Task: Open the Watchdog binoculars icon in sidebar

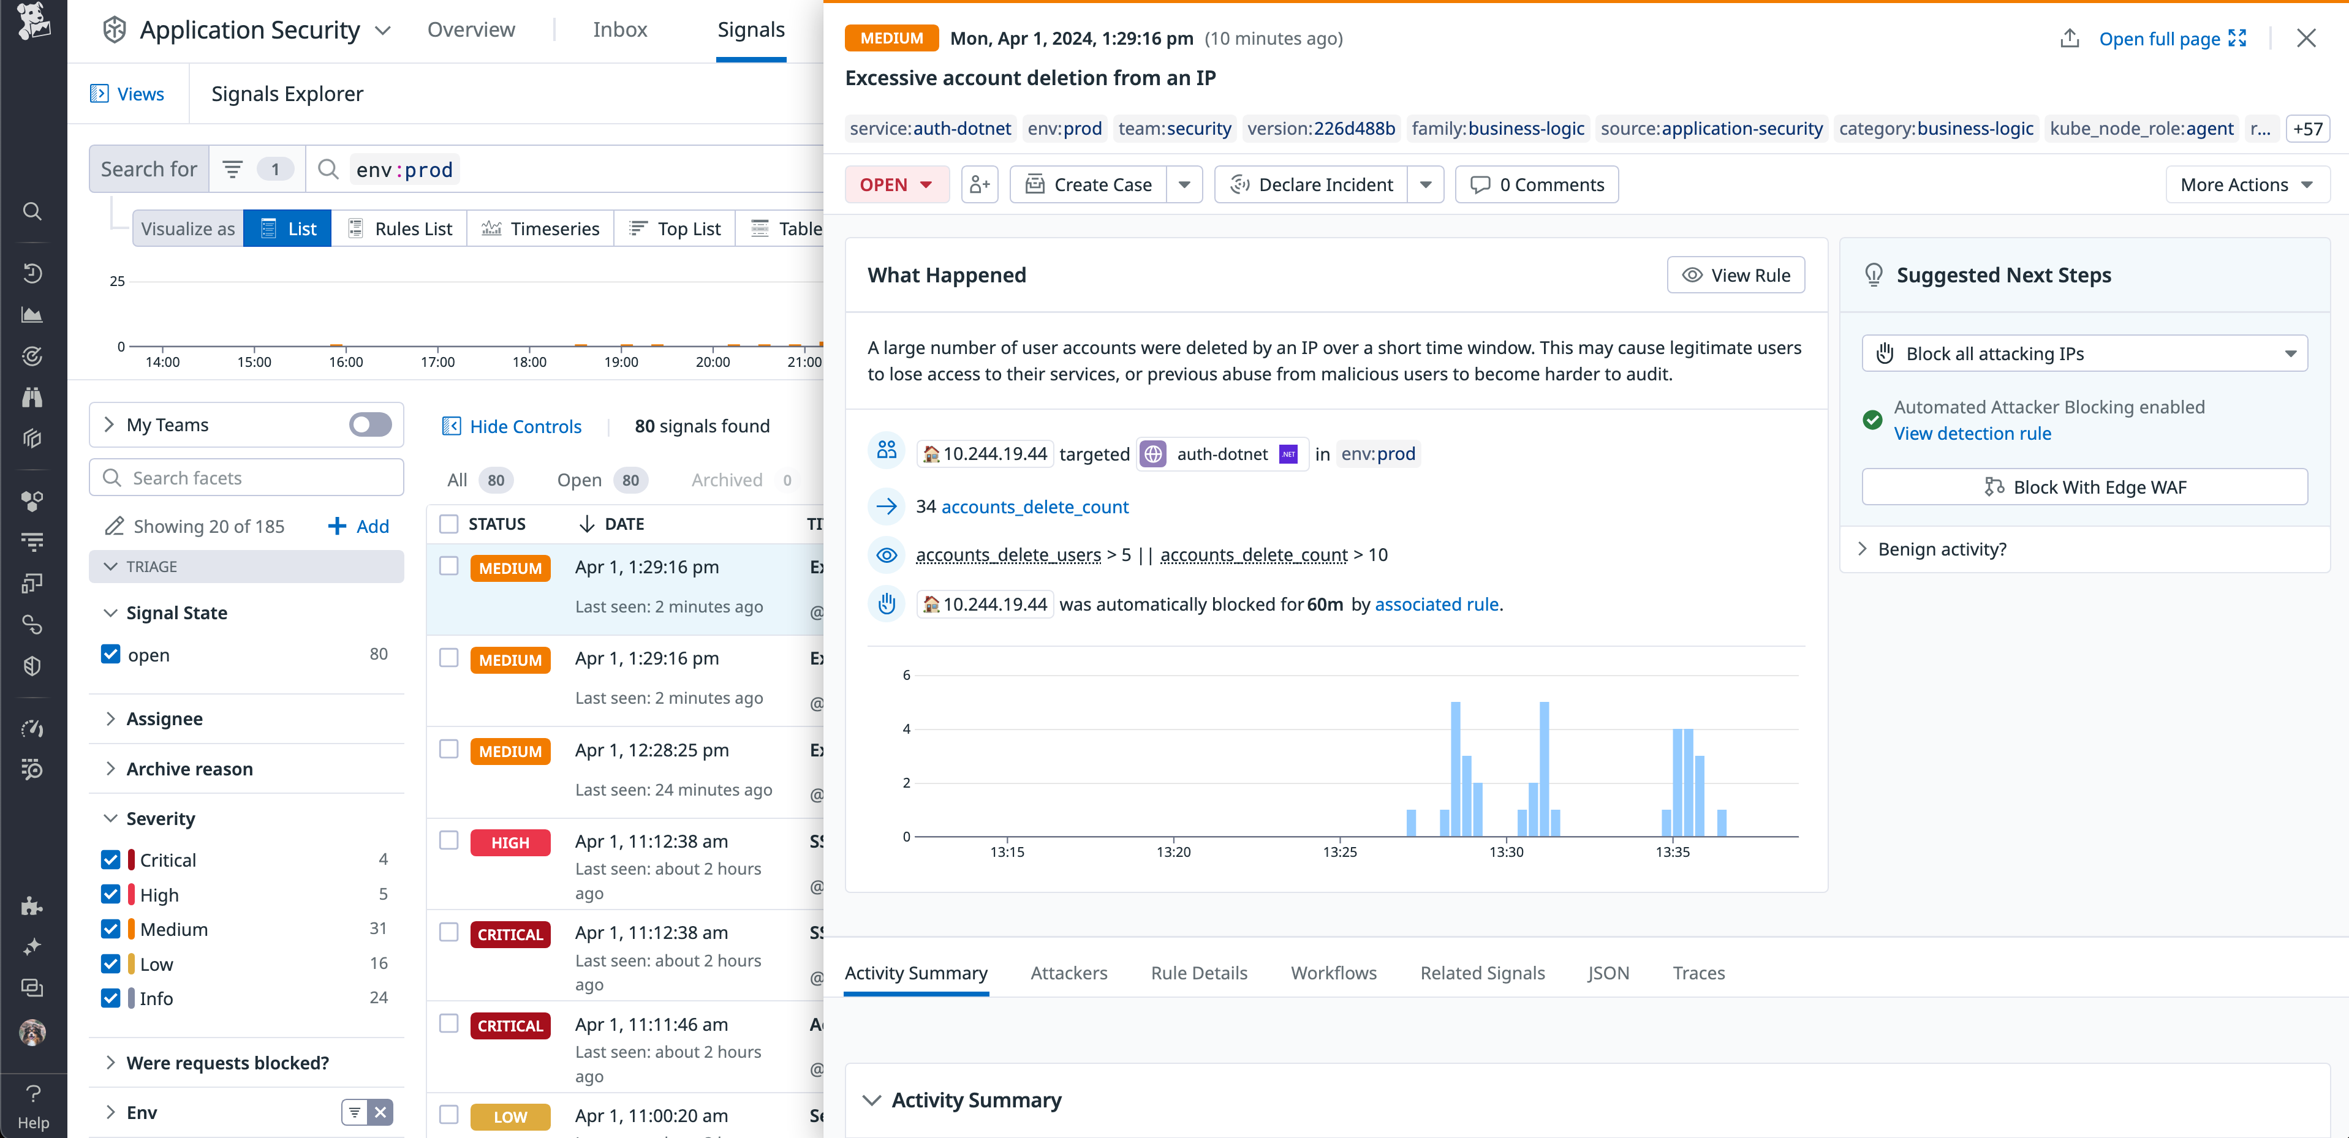Action: click(x=32, y=397)
